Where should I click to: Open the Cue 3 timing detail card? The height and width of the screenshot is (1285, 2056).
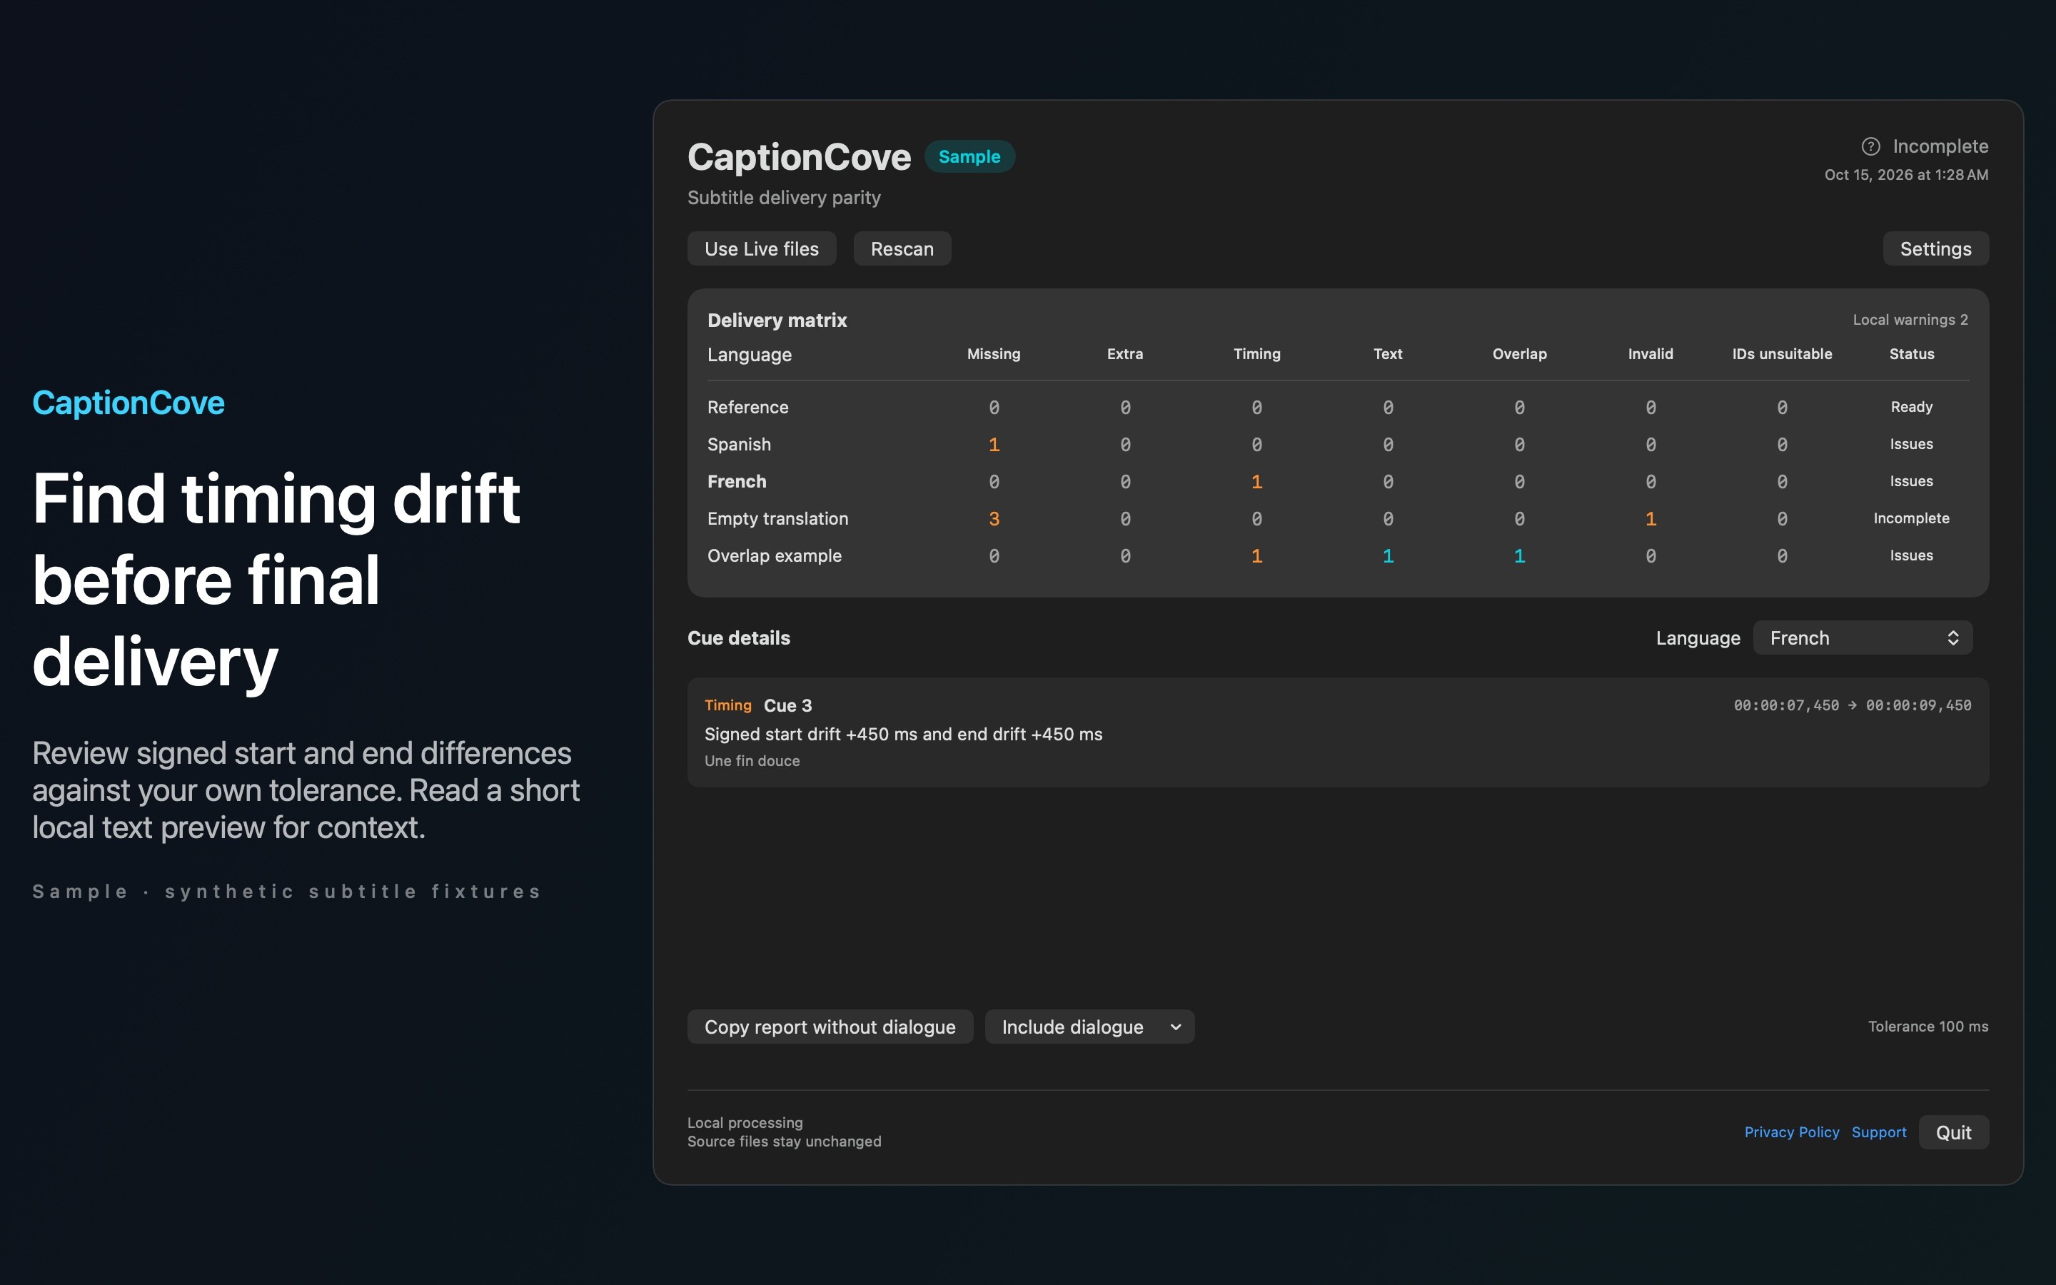[1337, 732]
